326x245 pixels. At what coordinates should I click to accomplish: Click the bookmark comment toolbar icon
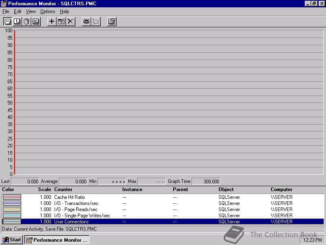click(x=96, y=22)
